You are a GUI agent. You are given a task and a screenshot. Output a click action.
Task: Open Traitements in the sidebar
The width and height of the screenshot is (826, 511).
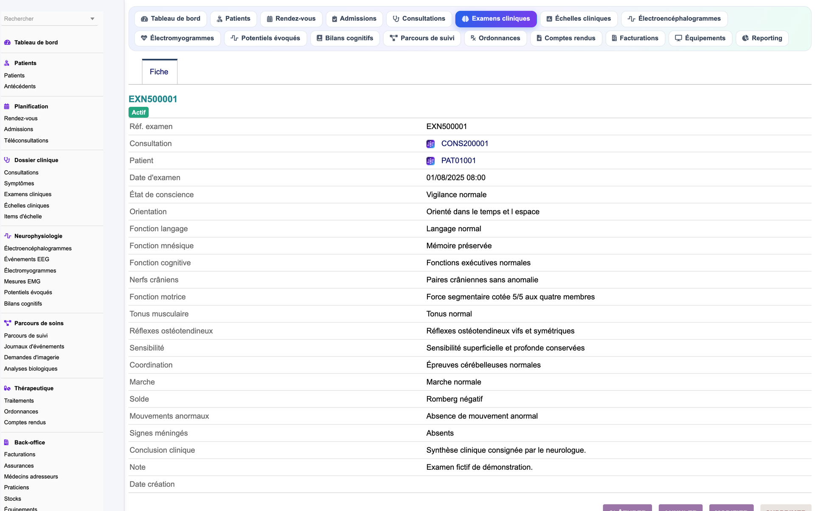point(19,401)
